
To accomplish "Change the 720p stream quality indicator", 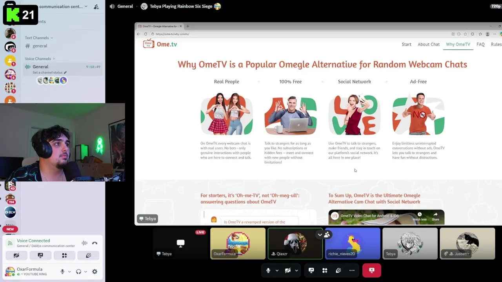I will tap(496, 6).
